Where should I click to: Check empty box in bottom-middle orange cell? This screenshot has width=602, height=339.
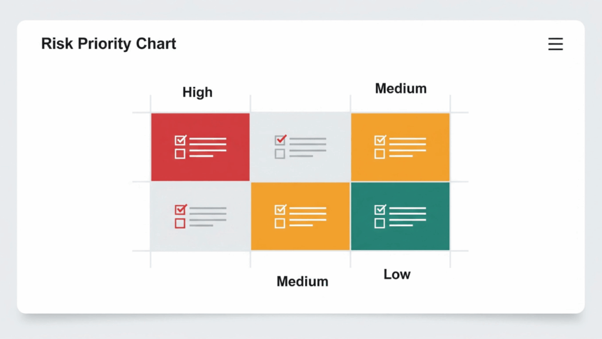click(280, 224)
